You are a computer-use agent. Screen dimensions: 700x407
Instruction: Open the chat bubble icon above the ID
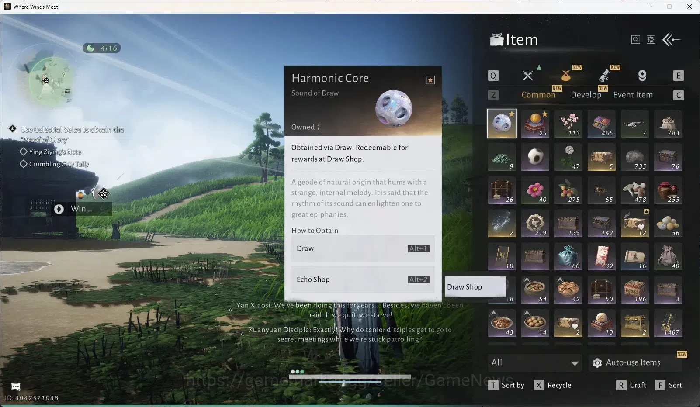(x=16, y=386)
